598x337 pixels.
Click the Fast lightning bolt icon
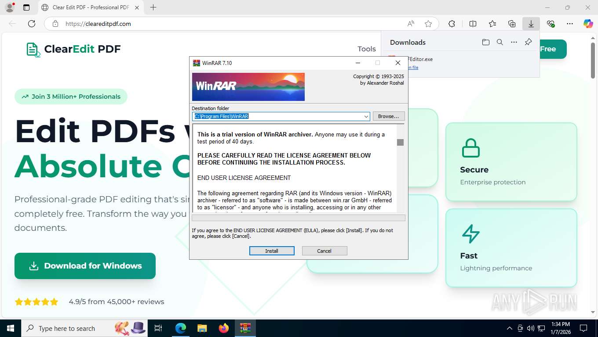[470, 234]
